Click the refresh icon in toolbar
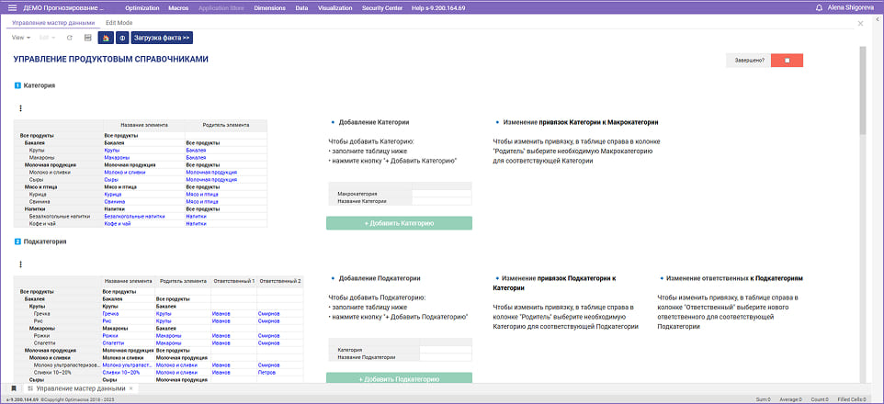This screenshot has width=884, height=404. (69, 38)
